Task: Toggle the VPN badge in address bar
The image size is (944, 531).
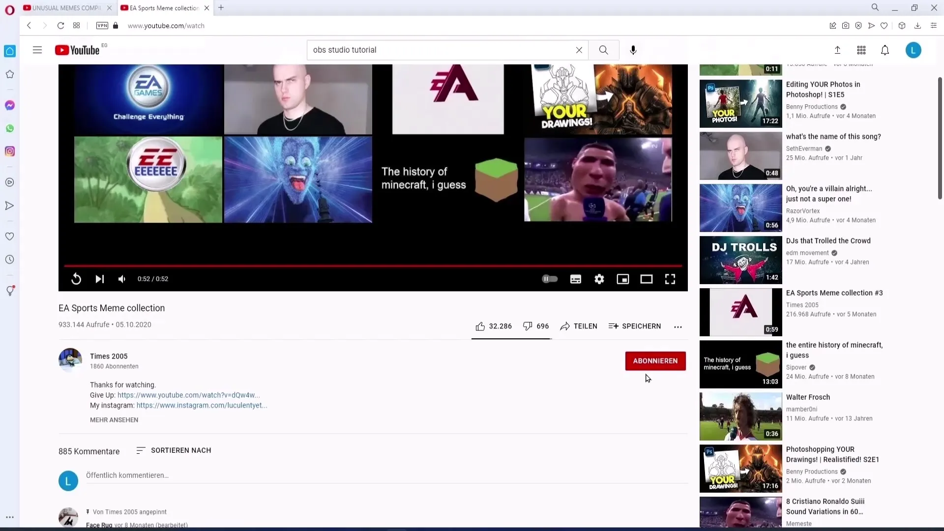Action: coord(102,26)
